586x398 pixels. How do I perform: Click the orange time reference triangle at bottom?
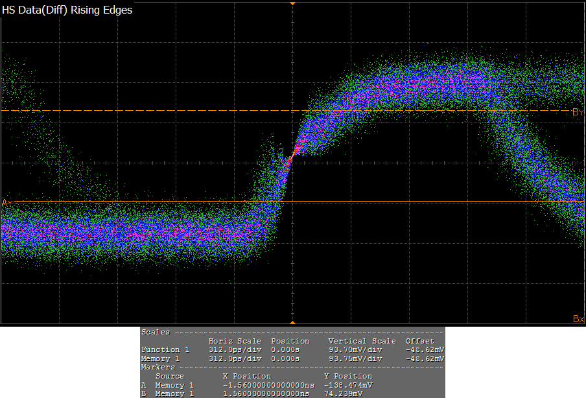point(292,322)
